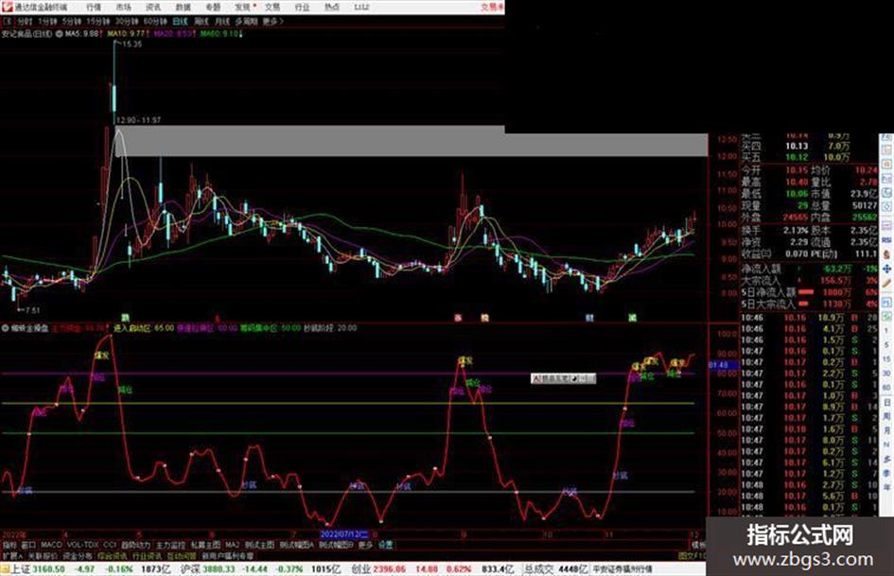
Task: Click the settings icon beside indicator name
Action: [6, 328]
